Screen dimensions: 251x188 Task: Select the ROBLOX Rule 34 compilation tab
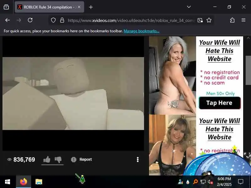pyautogui.click(x=49, y=7)
